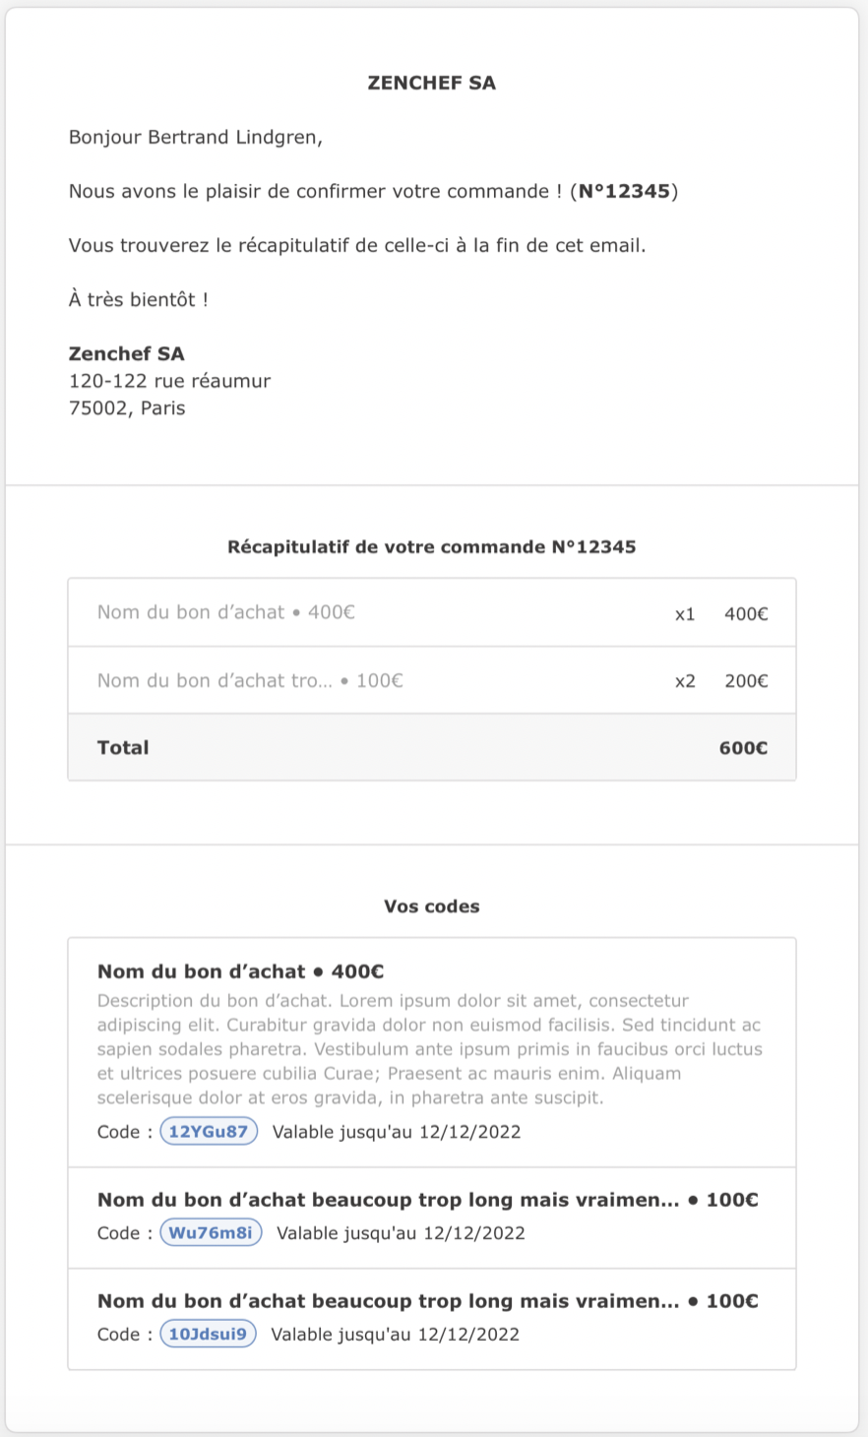Screen dimensions: 868x1437
Task: Click the validity date next to 12YGu87
Action: point(397,1132)
